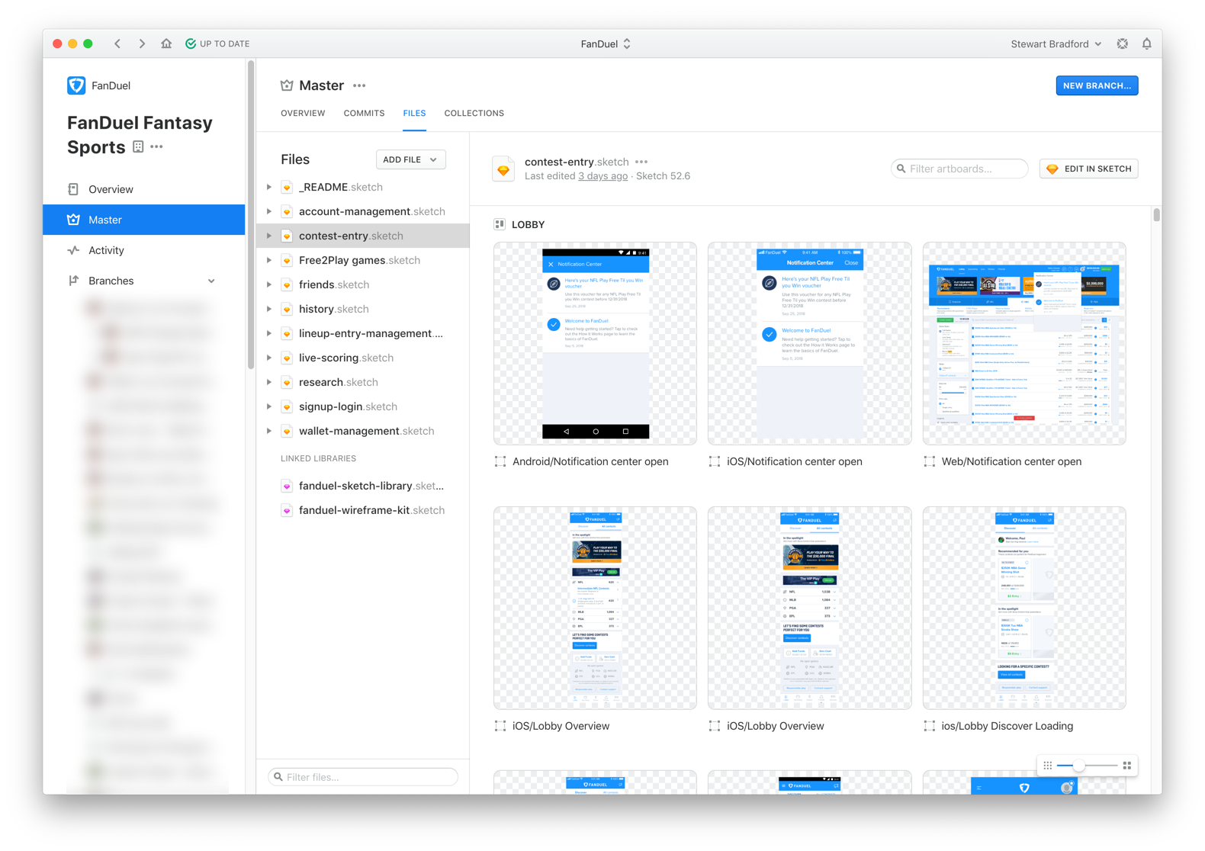Click the Sketch file icon beside contest-entry header
The image size is (1205, 851).
[503, 169]
